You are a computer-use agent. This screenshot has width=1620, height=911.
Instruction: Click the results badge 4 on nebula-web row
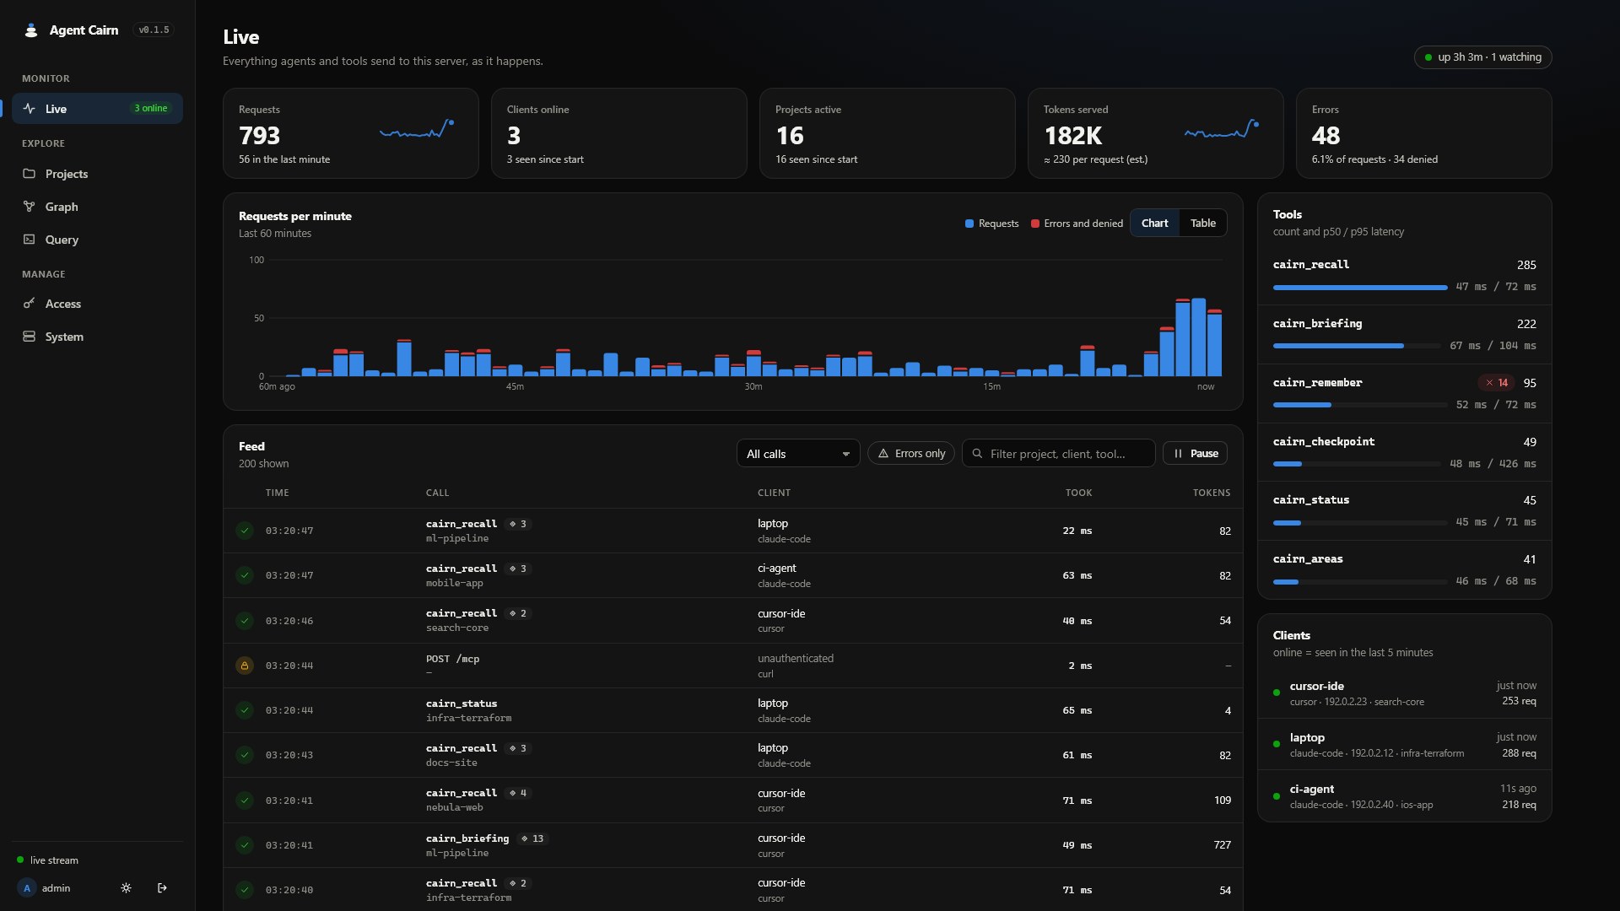pyautogui.click(x=518, y=793)
